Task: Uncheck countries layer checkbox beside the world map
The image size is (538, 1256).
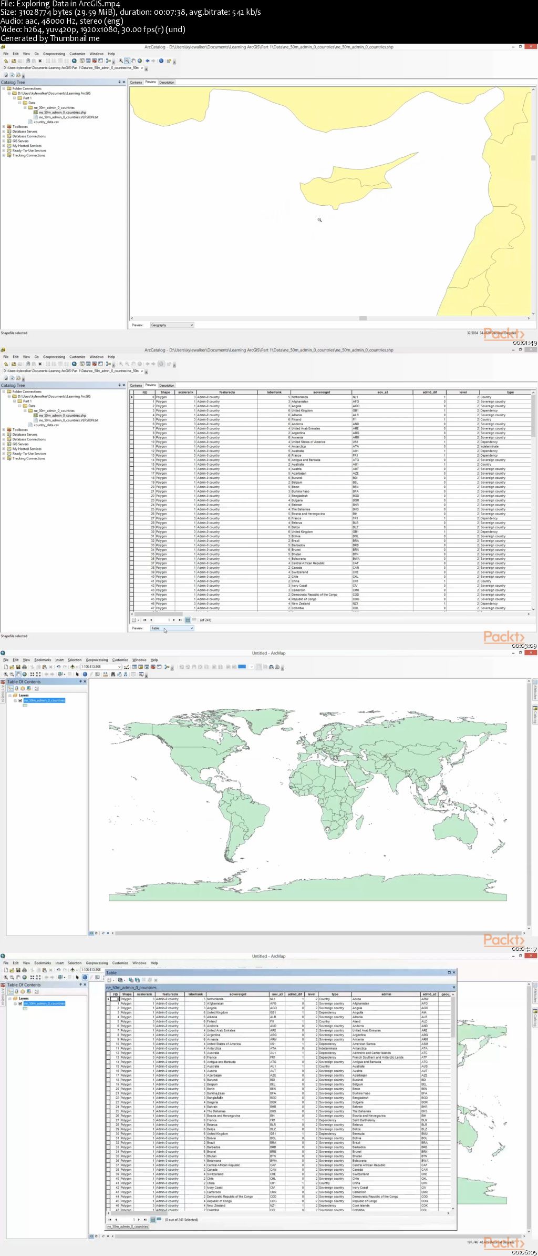Action: [20, 700]
